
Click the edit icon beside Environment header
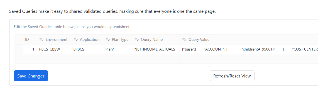41,39
